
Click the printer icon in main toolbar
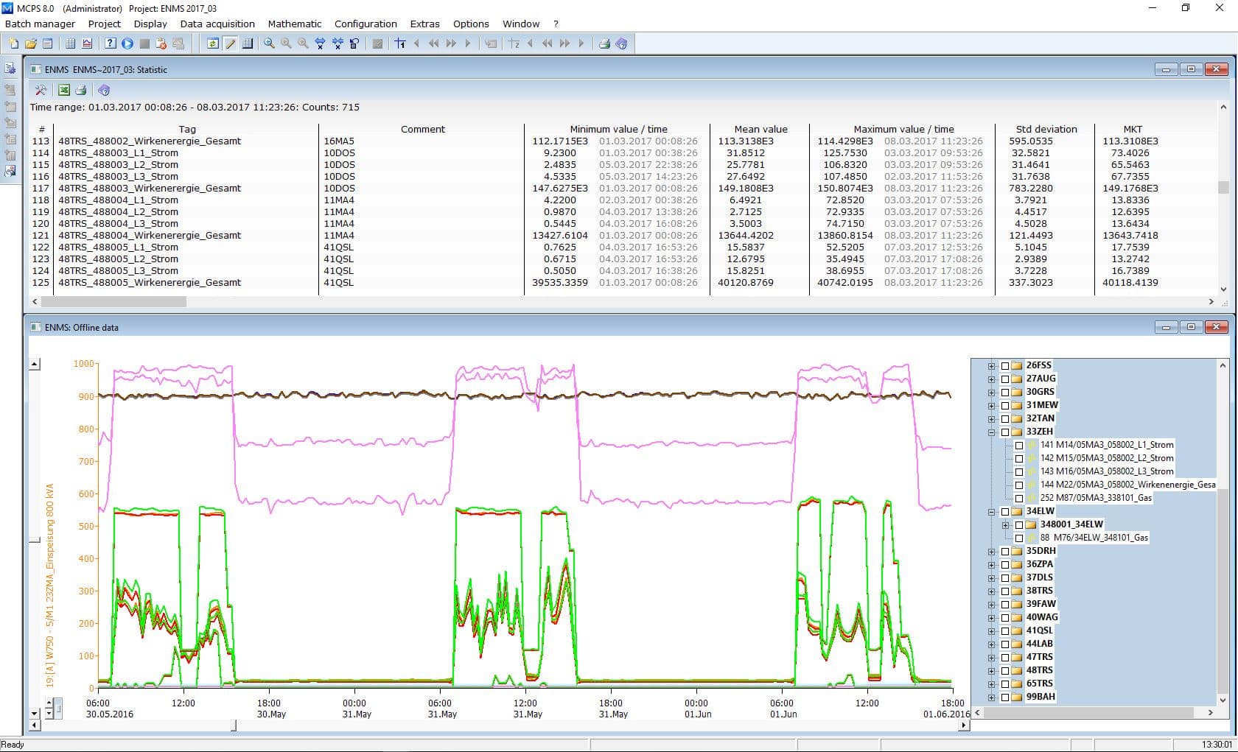coord(604,43)
